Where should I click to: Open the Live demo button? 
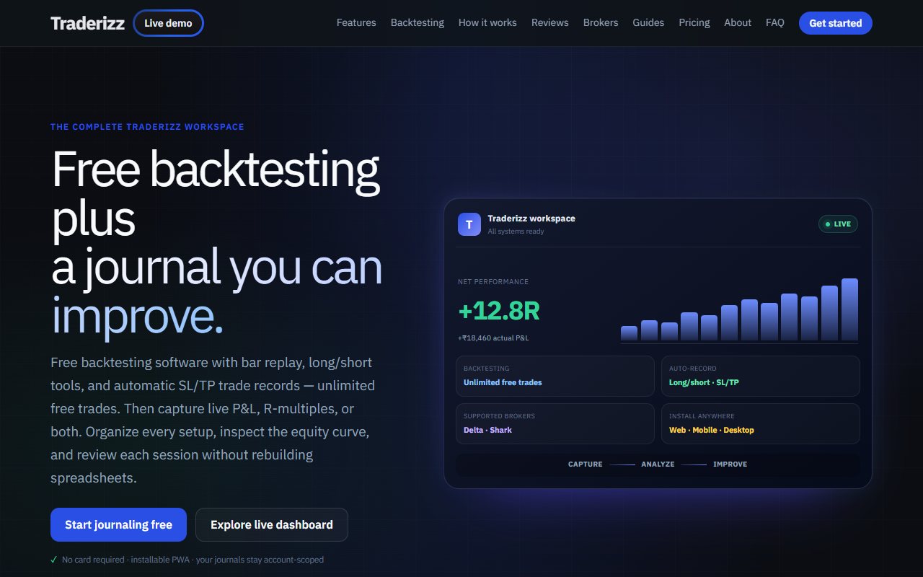coord(168,23)
